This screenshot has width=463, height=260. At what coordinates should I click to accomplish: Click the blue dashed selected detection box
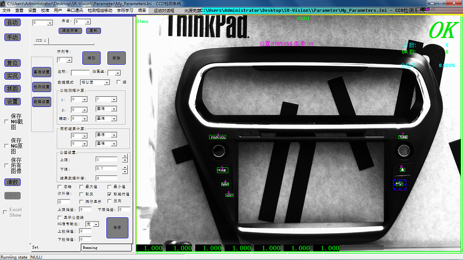click(x=399, y=184)
